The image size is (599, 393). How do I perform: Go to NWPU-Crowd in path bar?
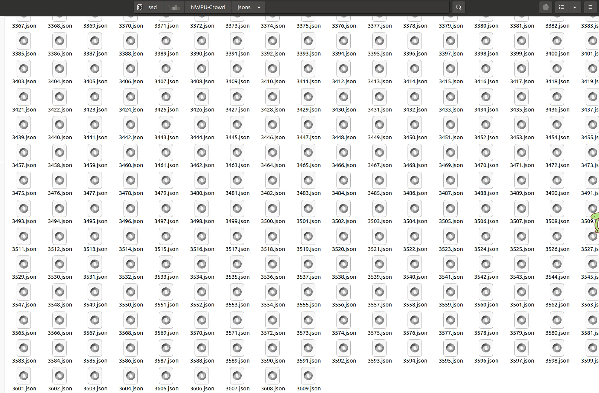click(208, 7)
